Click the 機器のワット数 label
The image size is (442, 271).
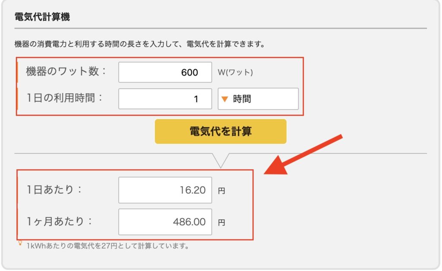tap(66, 72)
